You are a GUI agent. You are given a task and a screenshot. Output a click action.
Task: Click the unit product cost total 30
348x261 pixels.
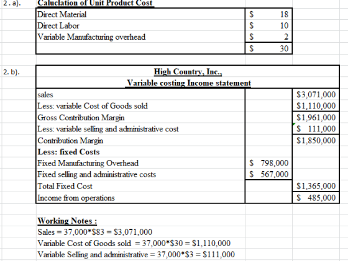268,48
